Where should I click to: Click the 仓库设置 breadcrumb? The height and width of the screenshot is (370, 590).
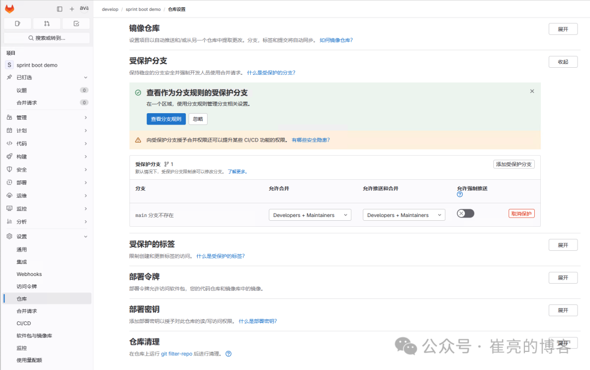(x=176, y=9)
